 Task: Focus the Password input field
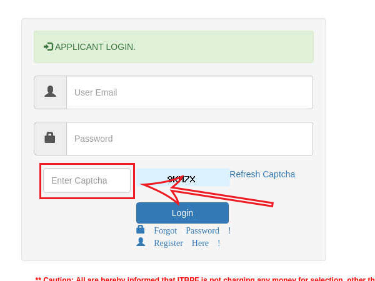tap(189, 139)
